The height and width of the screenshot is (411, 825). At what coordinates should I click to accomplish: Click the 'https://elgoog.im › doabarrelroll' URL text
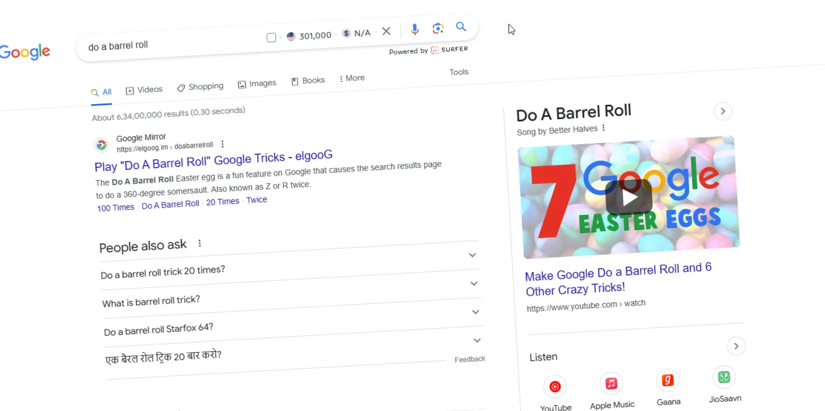click(165, 147)
